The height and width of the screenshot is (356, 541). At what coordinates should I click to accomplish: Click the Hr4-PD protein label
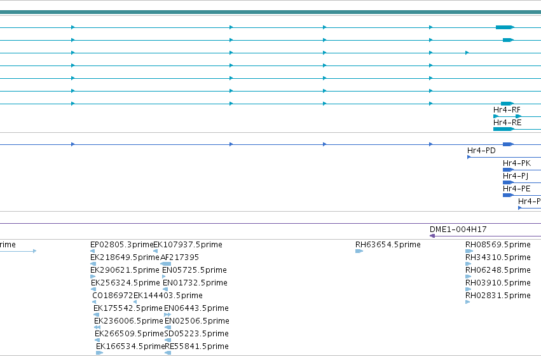(x=481, y=151)
